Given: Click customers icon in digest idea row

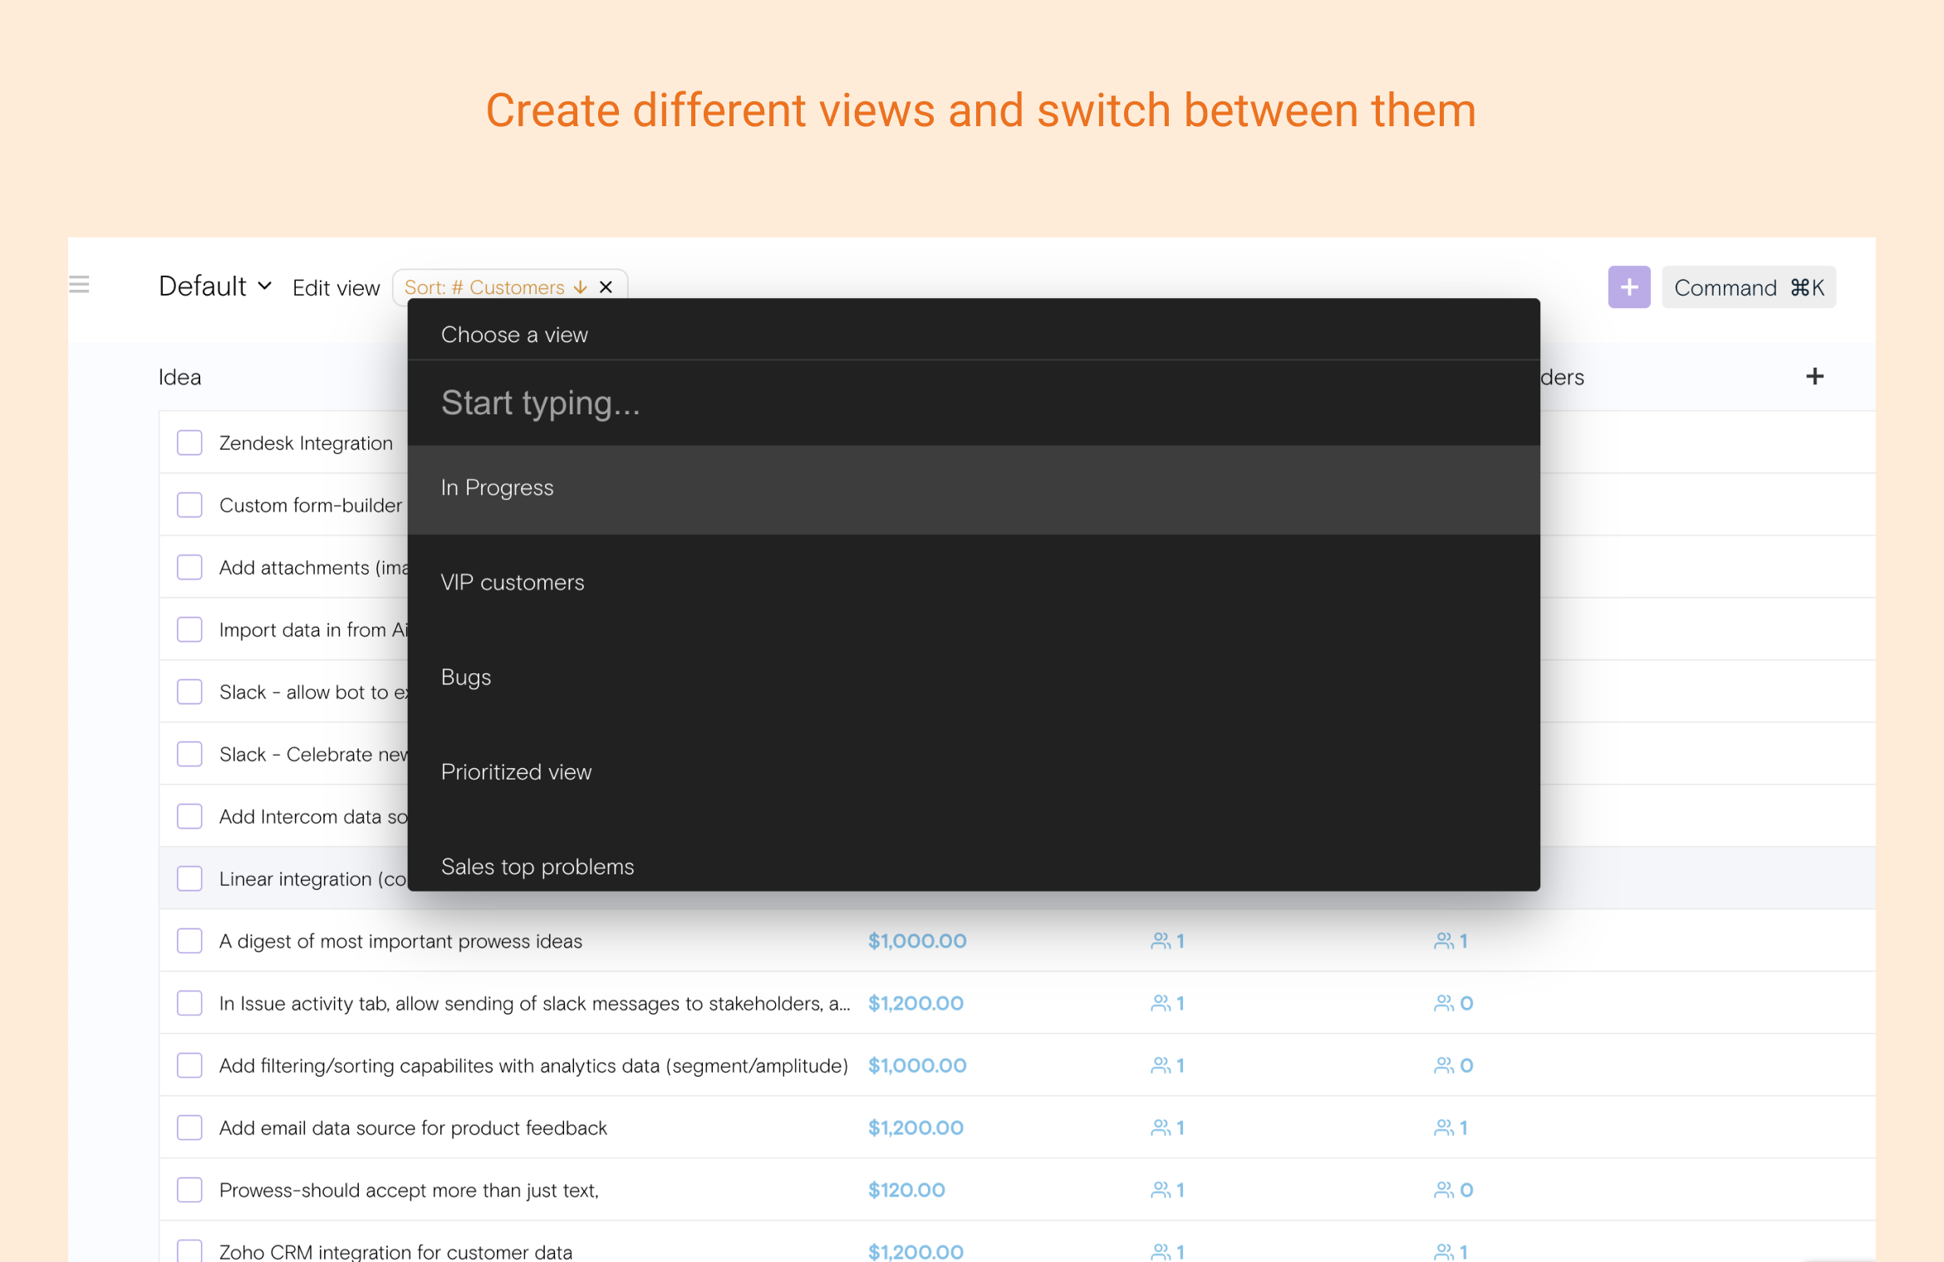Looking at the screenshot, I should (1161, 941).
